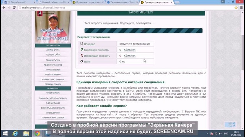Click the IP адрес globe icon
Viewport: 245px width, 137px height.
(x=82, y=43)
